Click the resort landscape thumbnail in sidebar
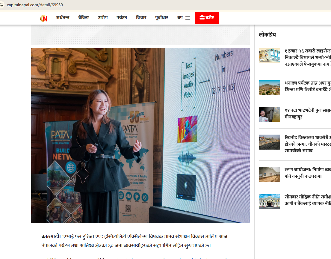The height and width of the screenshot is (259, 331). [x=269, y=87]
